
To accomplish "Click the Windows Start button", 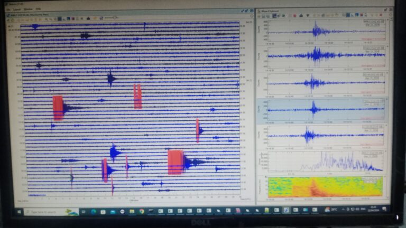I will click(19, 211).
